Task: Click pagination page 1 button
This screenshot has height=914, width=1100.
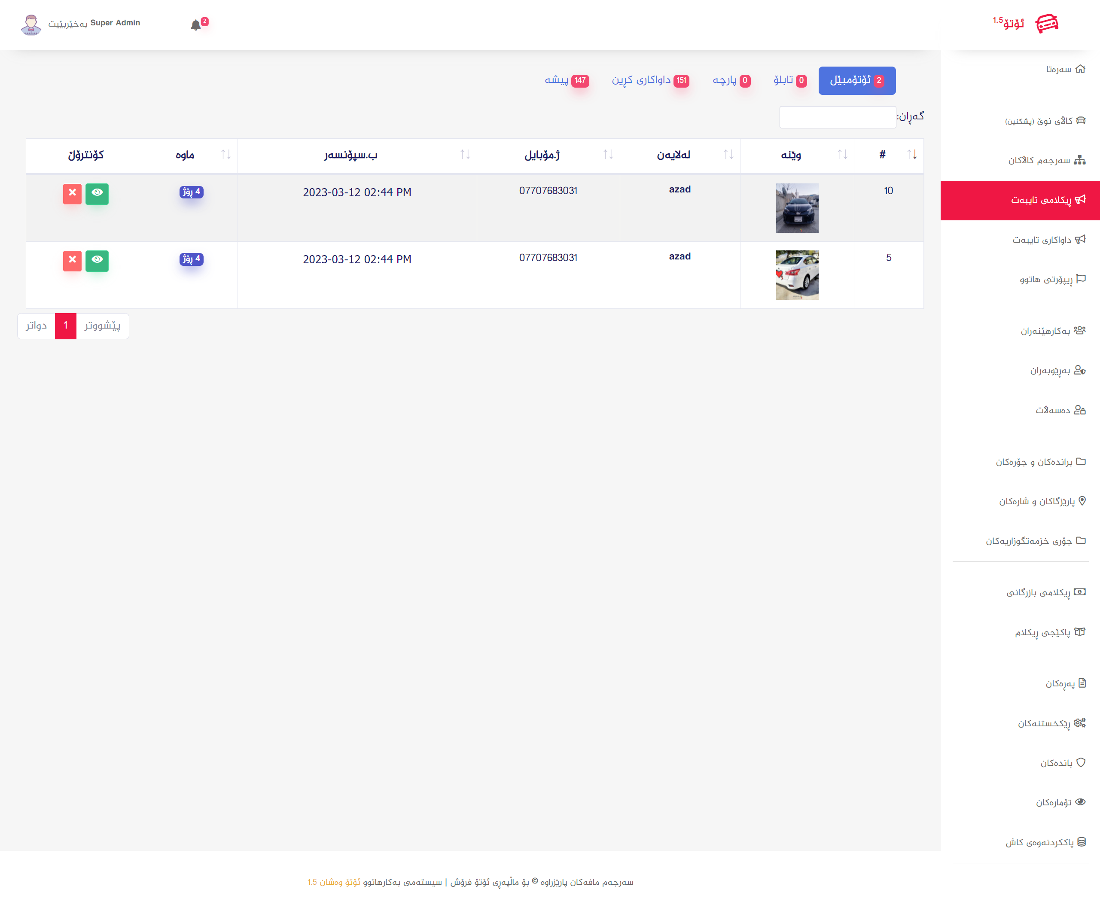Action: tap(65, 326)
